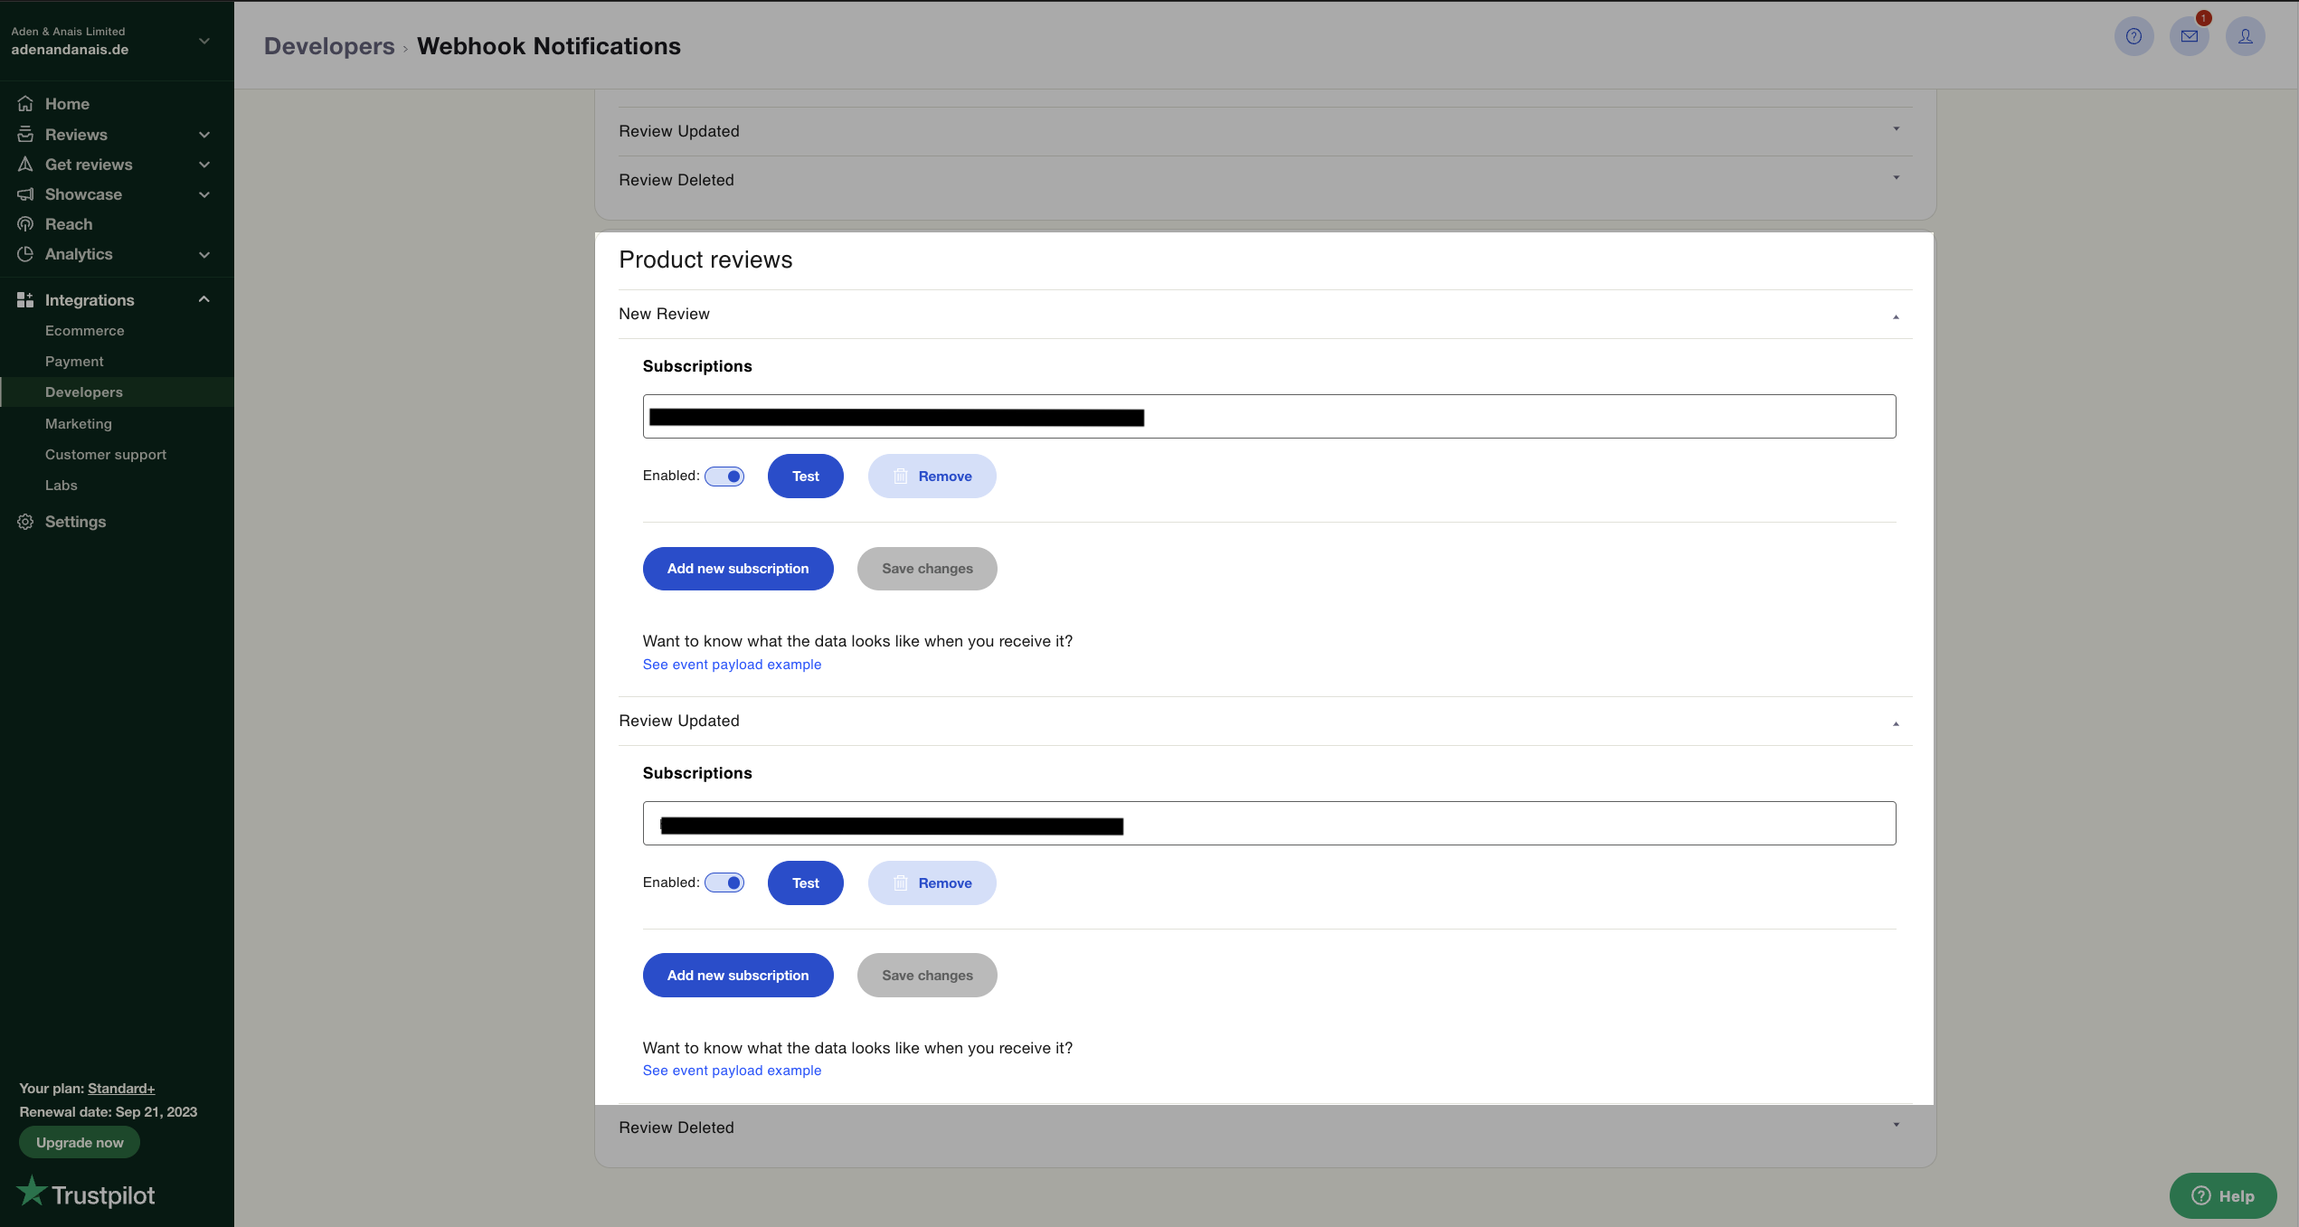
Task: Click the Reviews inbox icon in sidebar
Action: (x=25, y=135)
